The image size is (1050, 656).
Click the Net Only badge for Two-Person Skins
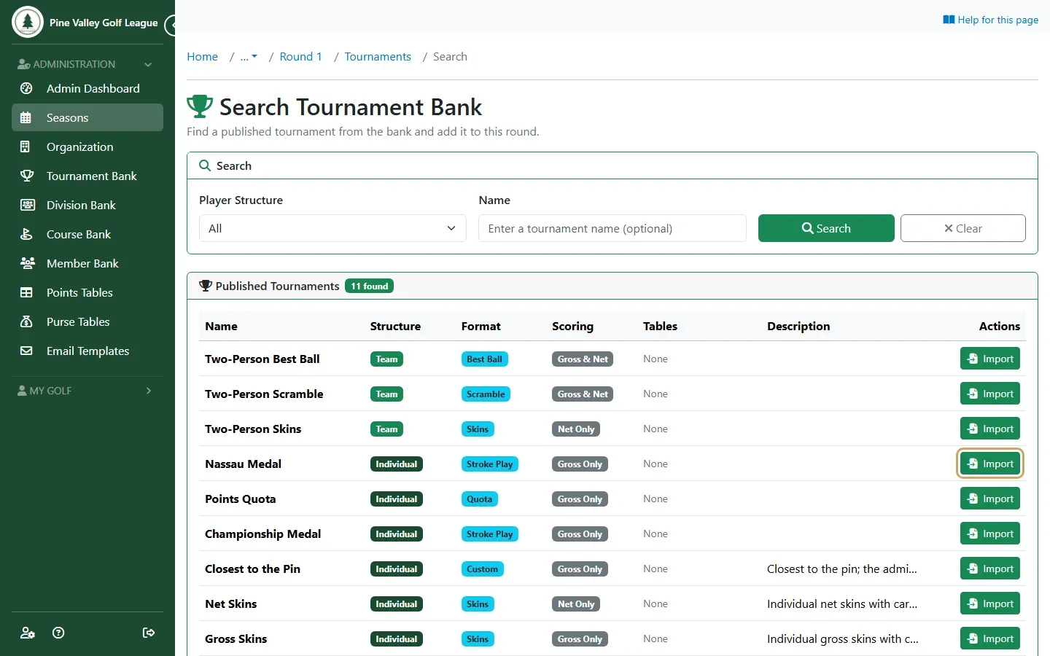click(576, 429)
